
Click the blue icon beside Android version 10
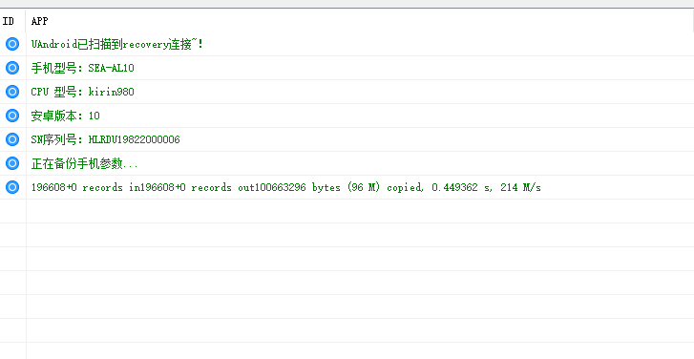coord(12,116)
